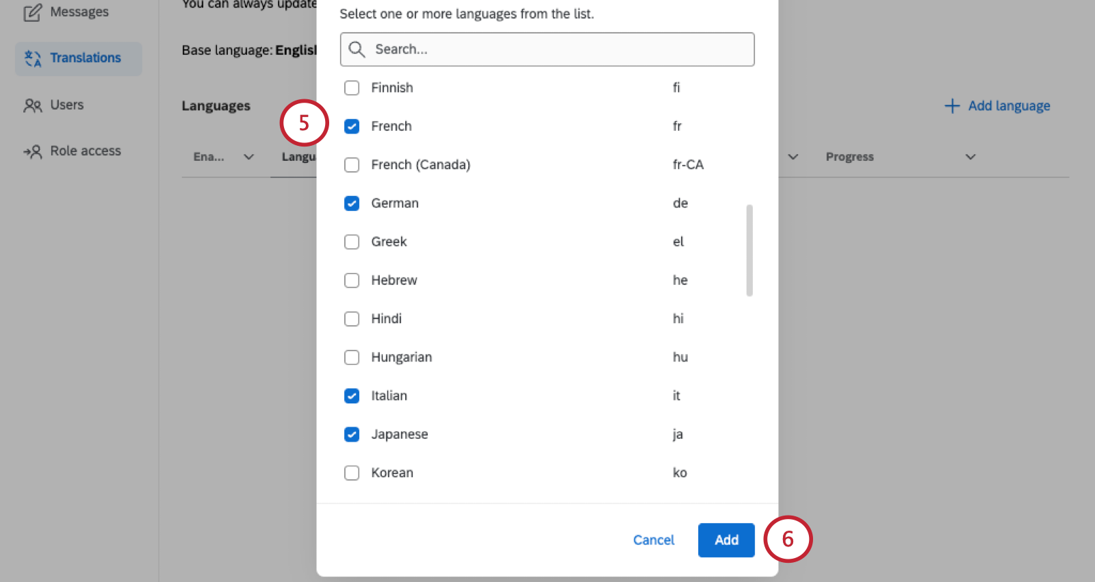Viewport: 1095px width, 582px height.
Task: Select Translations in the sidebar
Action: (x=79, y=58)
